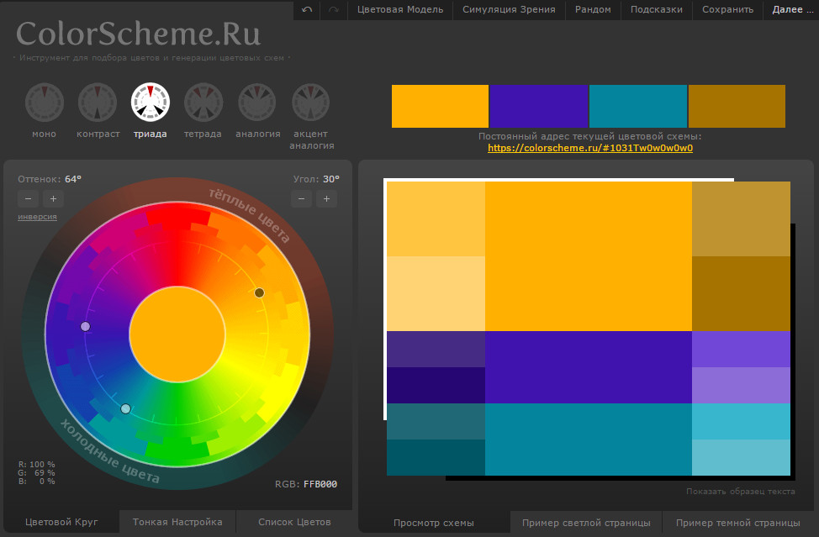Click the инверсия link
Viewport: 819px width, 537px height.
(x=37, y=217)
